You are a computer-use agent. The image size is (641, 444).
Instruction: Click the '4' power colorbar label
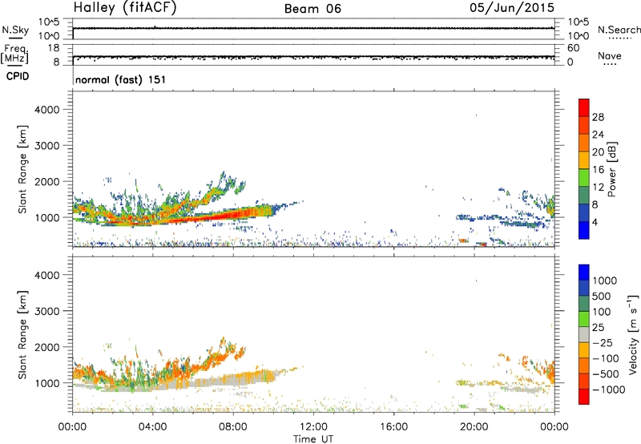pyautogui.click(x=595, y=222)
